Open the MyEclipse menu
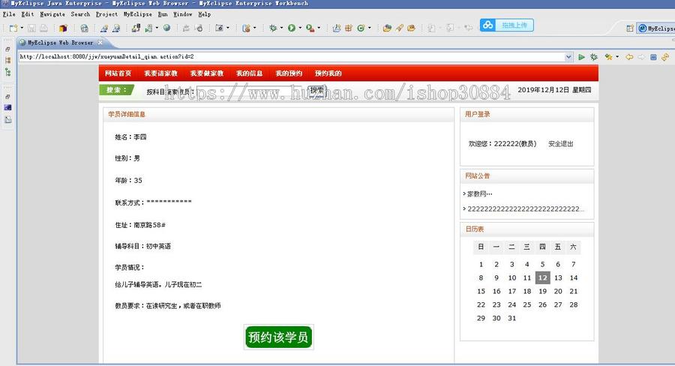Viewport: 675px width, 366px height. (138, 14)
